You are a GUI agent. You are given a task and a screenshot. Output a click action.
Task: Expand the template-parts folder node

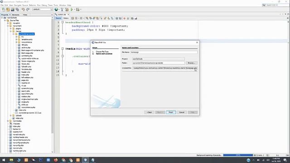(x=16, y=39)
